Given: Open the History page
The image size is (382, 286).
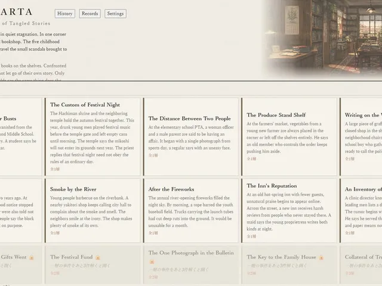Looking at the screenshot, I should pos(65,14).
